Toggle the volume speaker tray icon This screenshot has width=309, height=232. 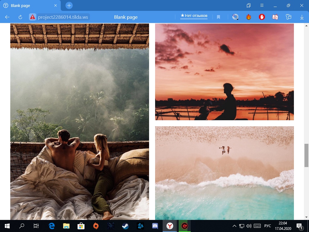coord(249,226)
